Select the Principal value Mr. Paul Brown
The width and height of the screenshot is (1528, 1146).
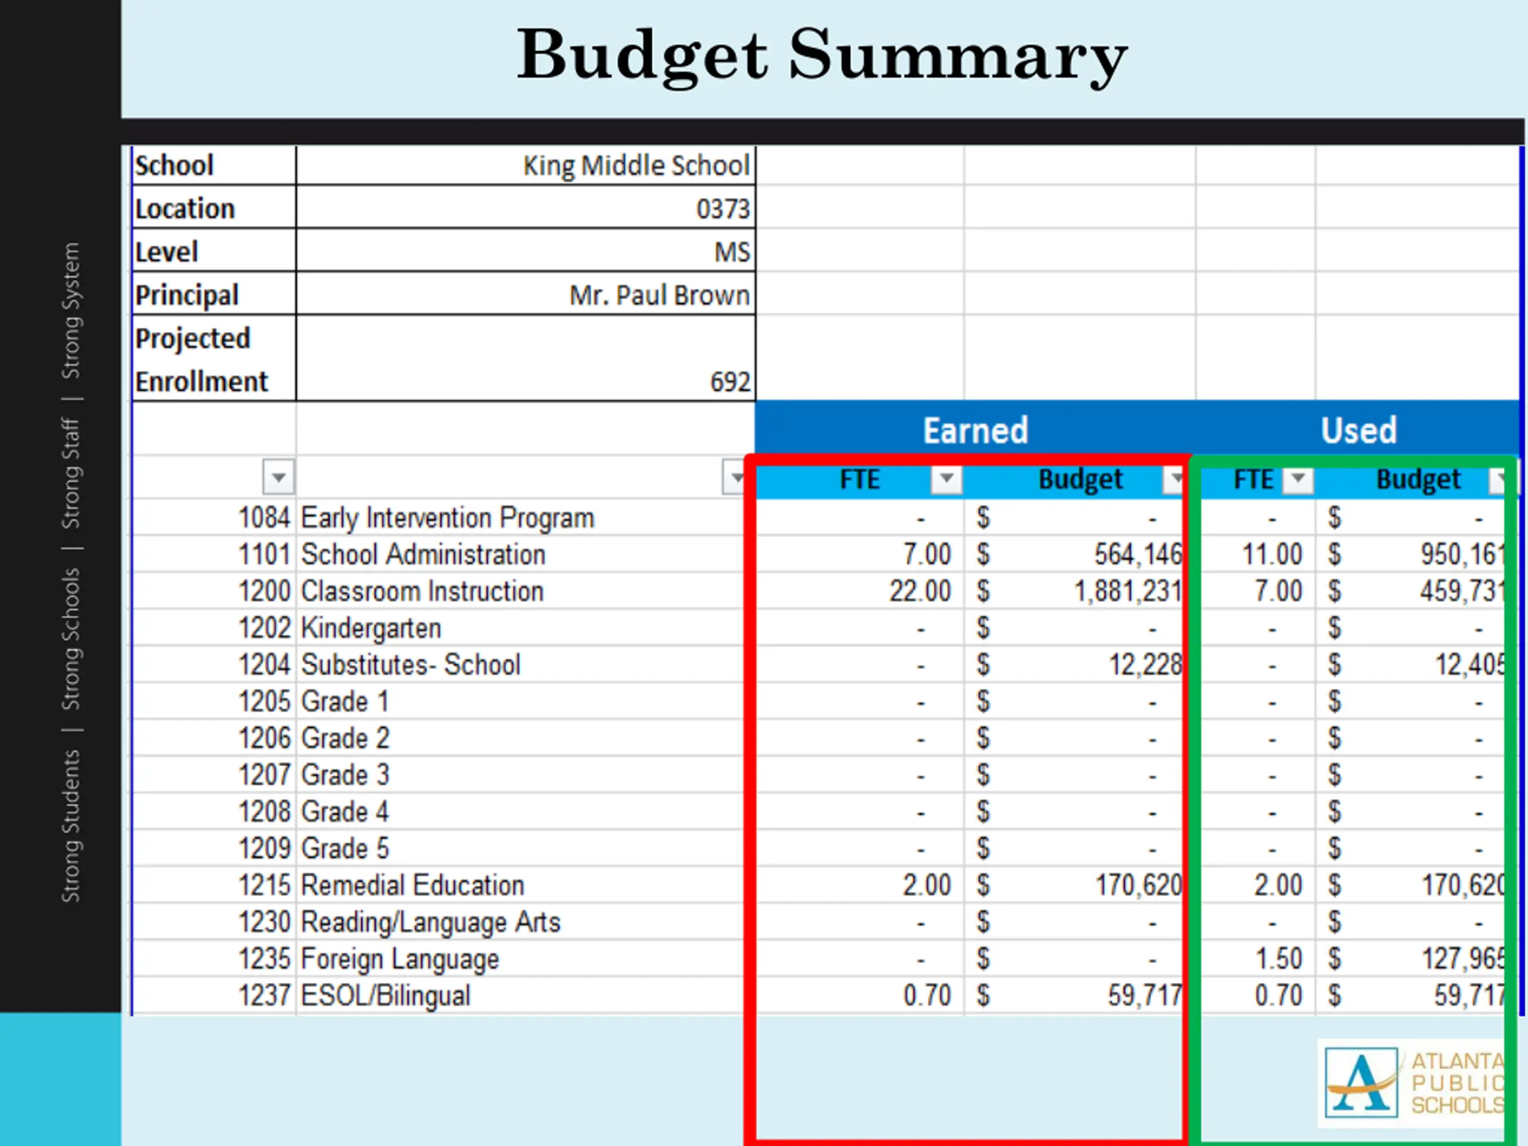tap(526, 294)
